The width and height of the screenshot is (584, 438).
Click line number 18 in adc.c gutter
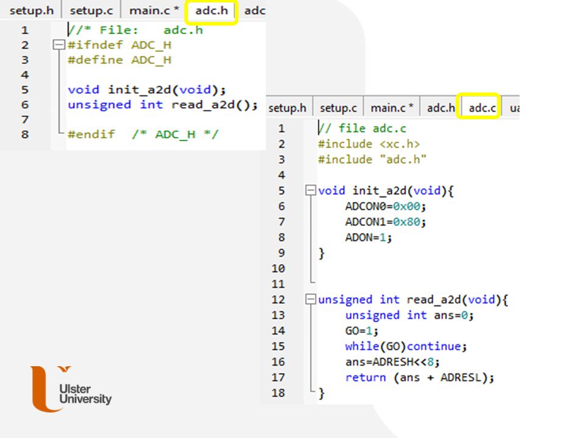tap(278, 393)
